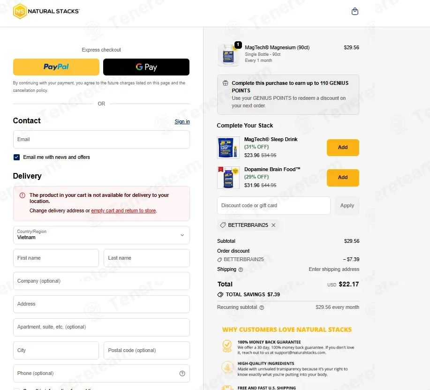Image resolution: width=430 pixels, height=390 pixels.
Task: Click the Shipping info question mark icon
Action: (241, 270)
